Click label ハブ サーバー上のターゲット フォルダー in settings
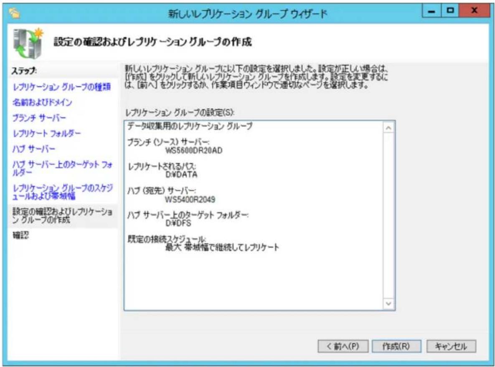 [x=188, y=215]
